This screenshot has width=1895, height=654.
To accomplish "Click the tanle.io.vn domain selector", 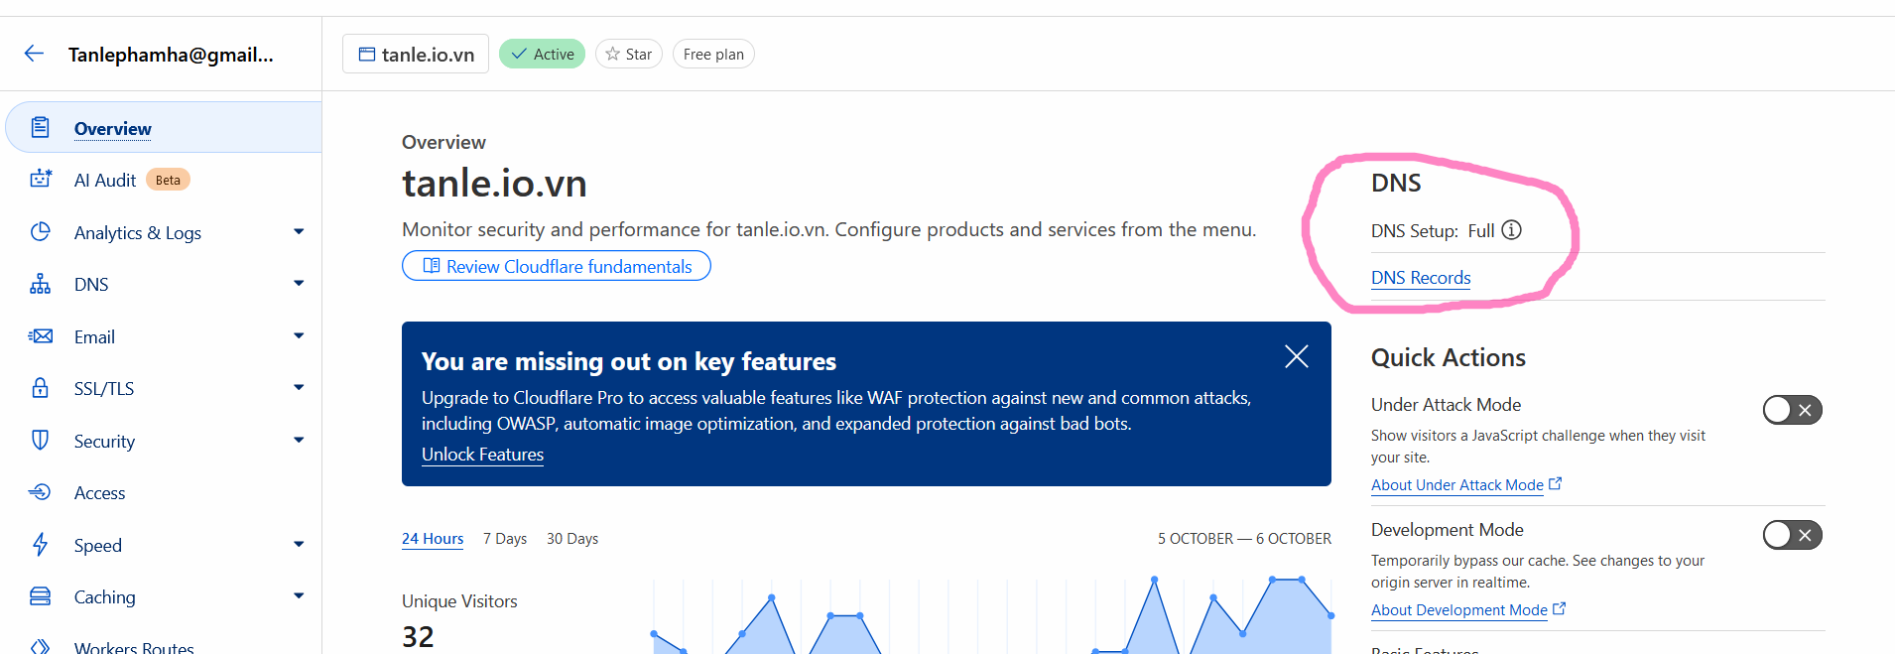I will click(x=416, y=54).
